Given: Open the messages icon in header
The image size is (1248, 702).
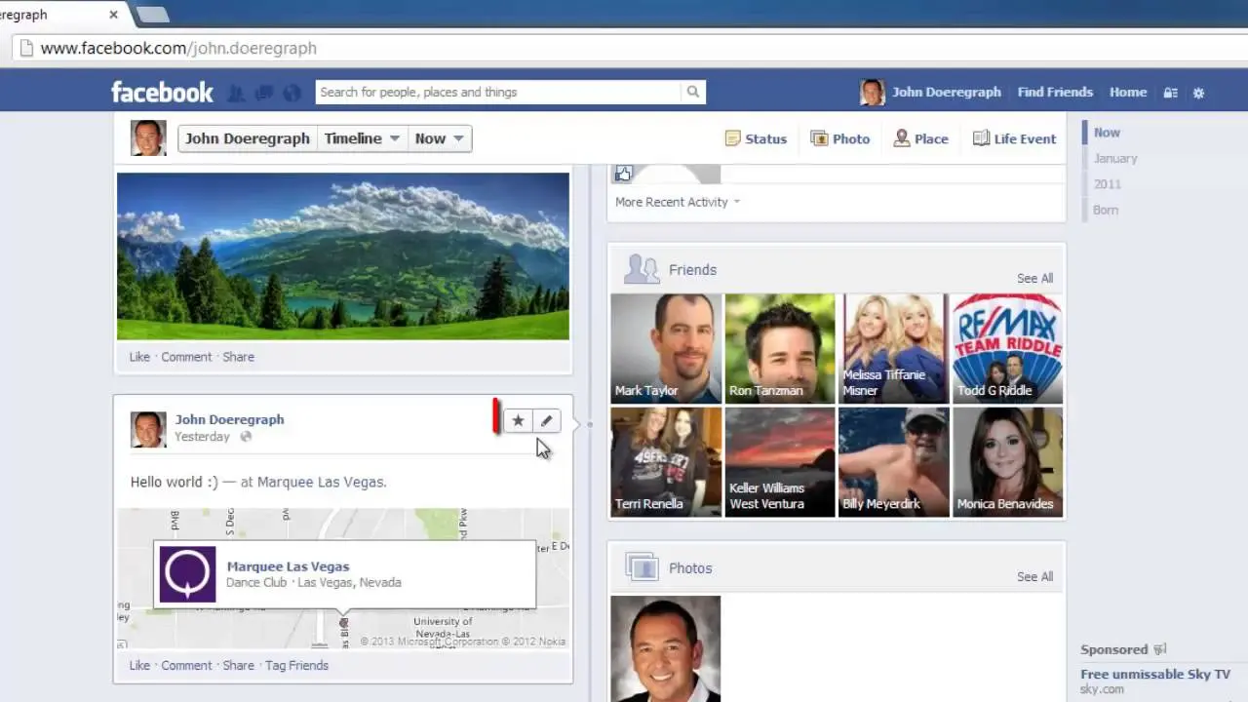Looking at the screenshot, I should (263, 93).
